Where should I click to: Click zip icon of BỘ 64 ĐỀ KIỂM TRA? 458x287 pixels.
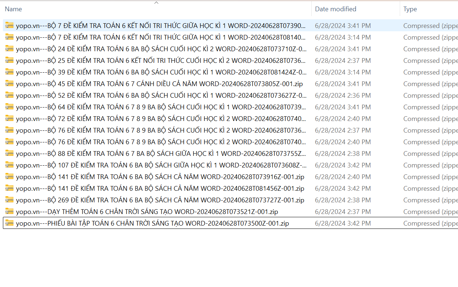pyautogui.click(x=9, y=107)
